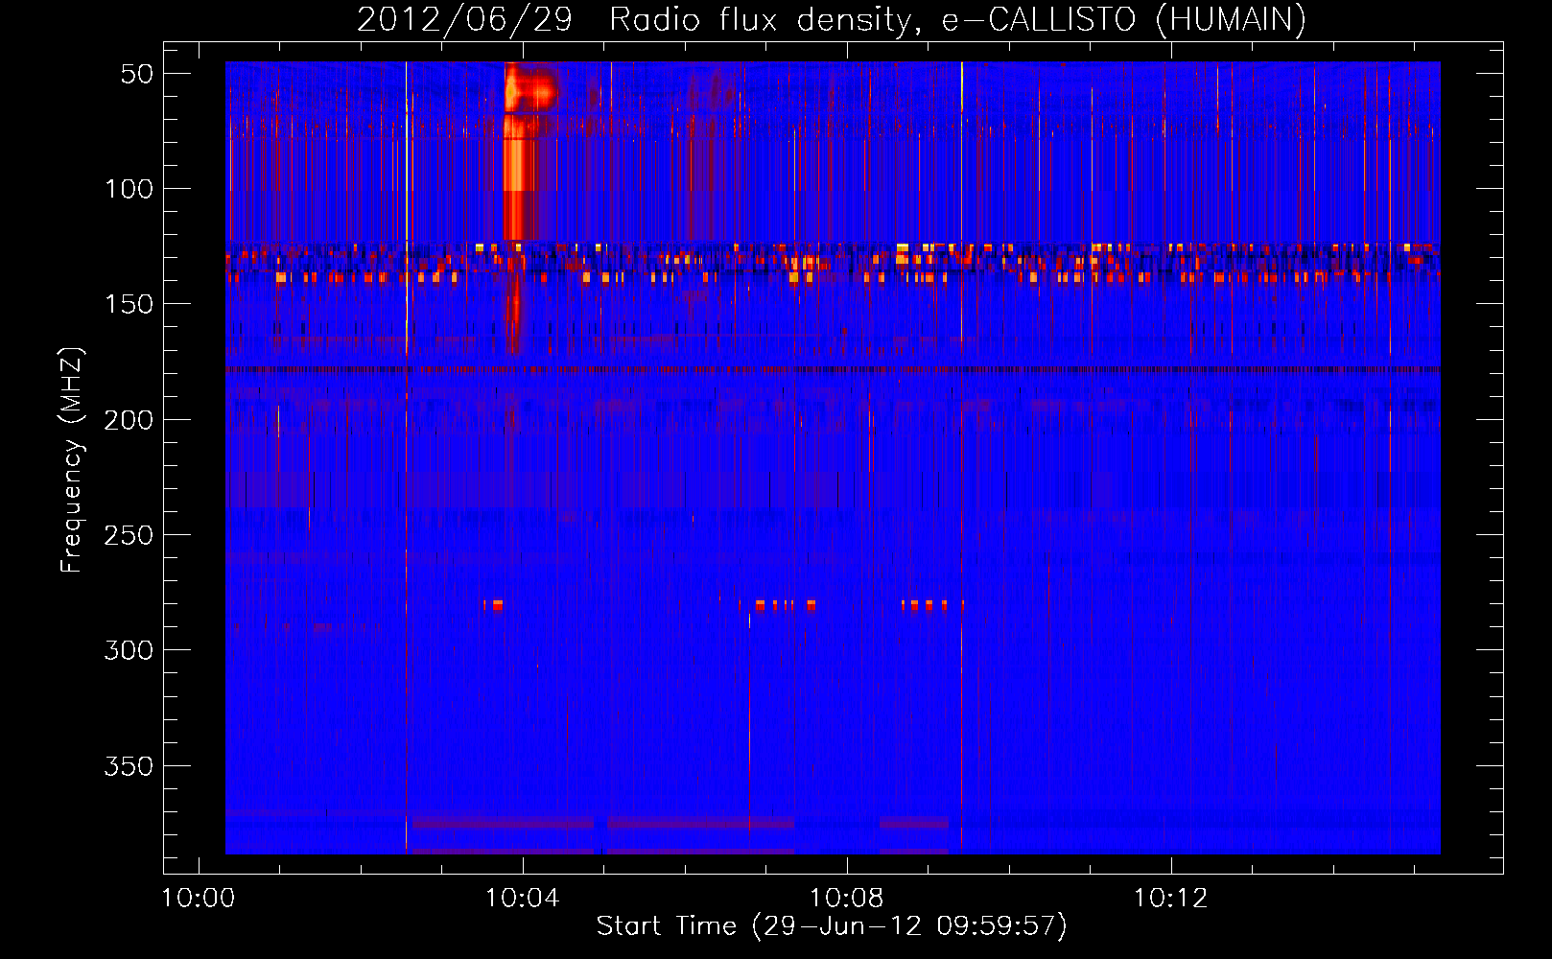The height and width of the screenshot is (959, 1552).
Task: Click the 10:04 time axis label
Action: point(522,899)
